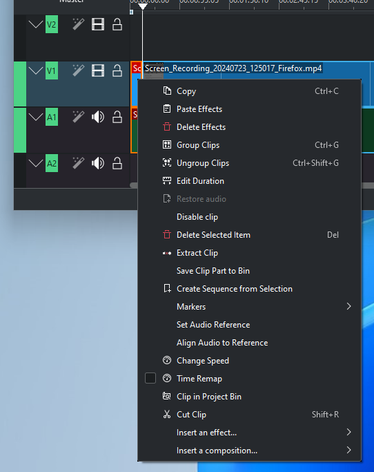Expand the Insert a composition submenu arrow
The image size is (374, 472).
click(x=348, y=450)
